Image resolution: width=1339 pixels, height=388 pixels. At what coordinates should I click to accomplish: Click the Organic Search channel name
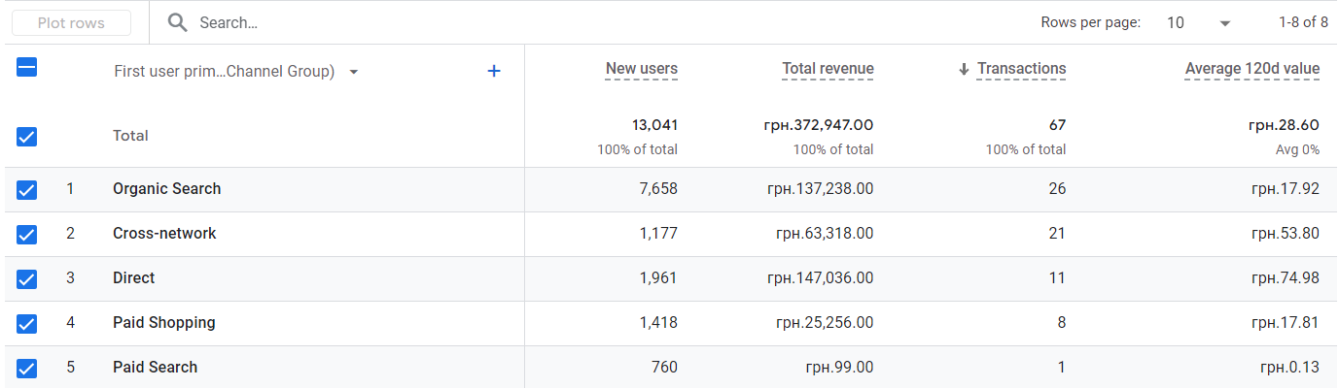coord(166,189)
